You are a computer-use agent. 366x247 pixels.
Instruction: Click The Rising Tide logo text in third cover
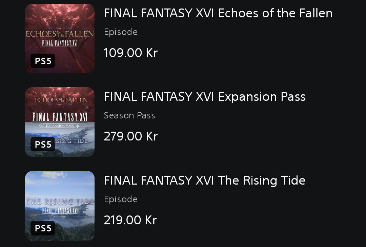point(60,202)
